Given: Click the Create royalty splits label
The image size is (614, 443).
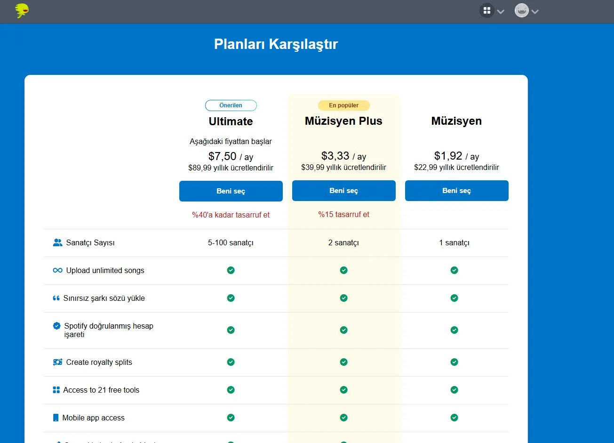Looking at the screenshot, I should pyautogui.click(x=99, y=362).
